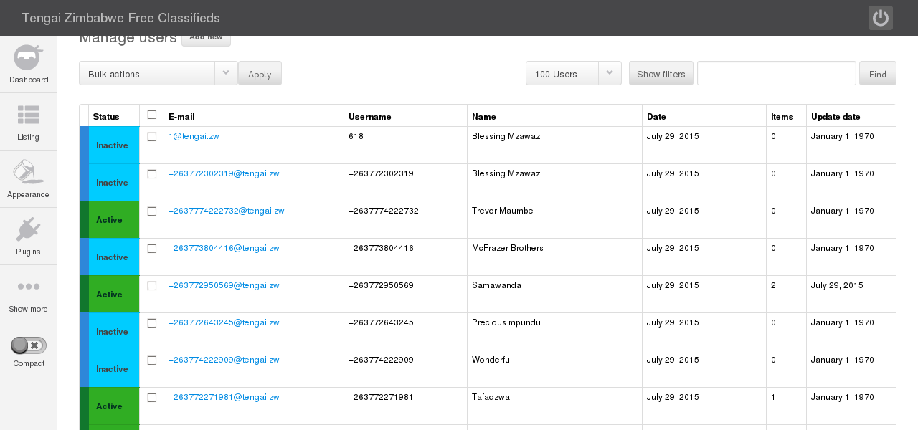The image size is (918, 430).
Task: Open the +263772643245@tengai.zw email link
Action: (224, 322)
